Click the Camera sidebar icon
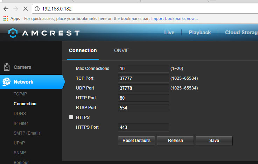Image resolution: width=258 pixels, height=164 pixels. click(7, 67)
